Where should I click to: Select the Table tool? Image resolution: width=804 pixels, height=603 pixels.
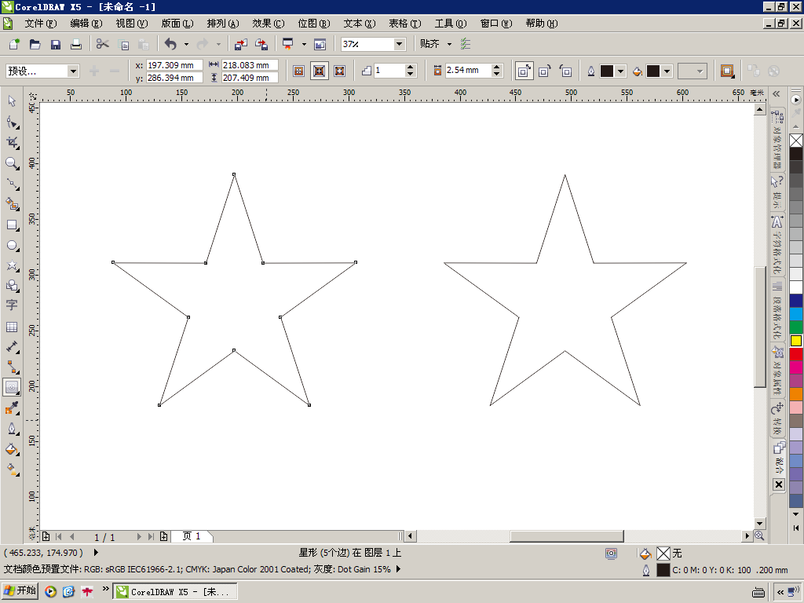(x=12, y=327)
